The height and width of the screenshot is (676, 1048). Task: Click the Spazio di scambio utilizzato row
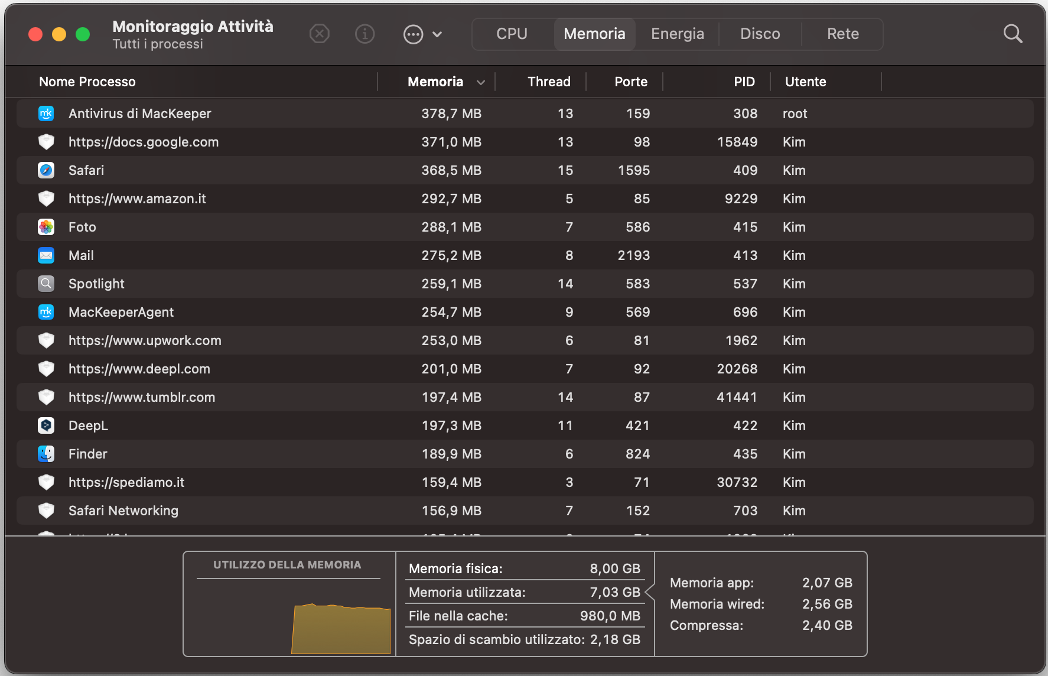click(x=525, y=639)
